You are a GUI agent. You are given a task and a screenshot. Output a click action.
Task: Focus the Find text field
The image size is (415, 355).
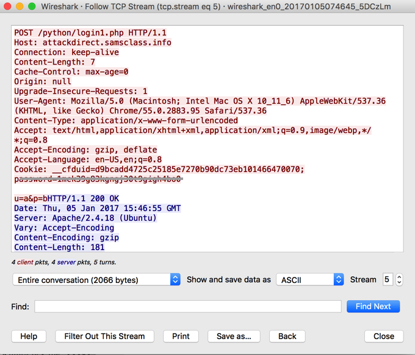pyautogui.click(x=187, y=306)
